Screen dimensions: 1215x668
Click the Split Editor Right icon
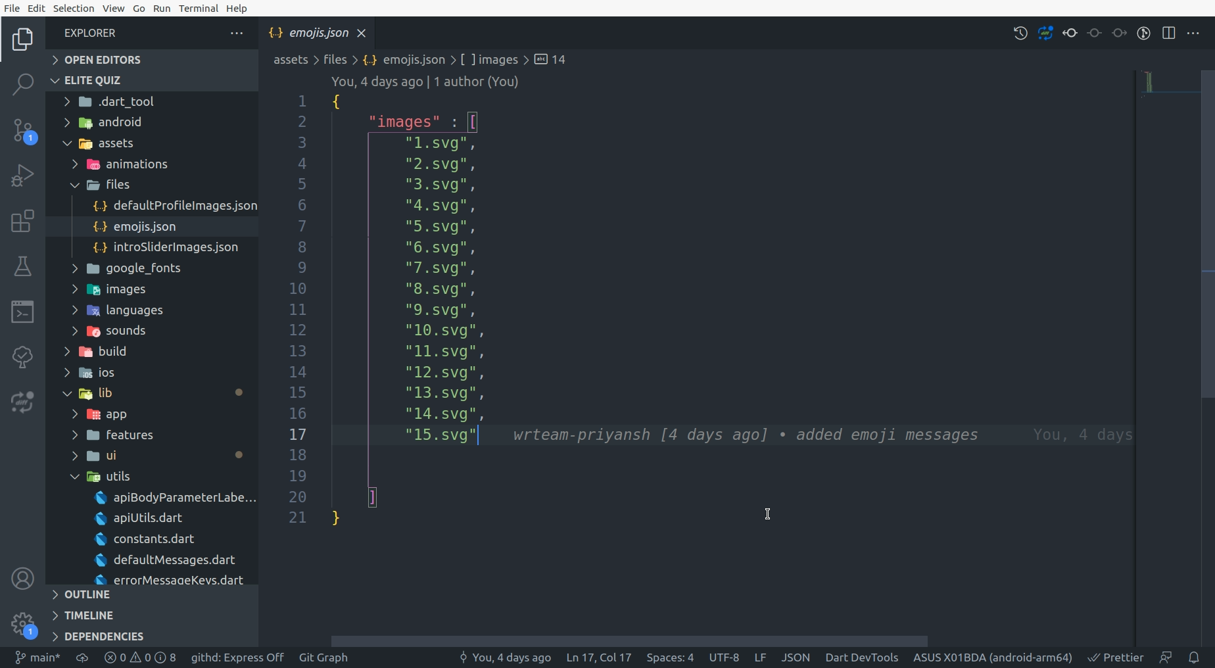click(1168, 33)
